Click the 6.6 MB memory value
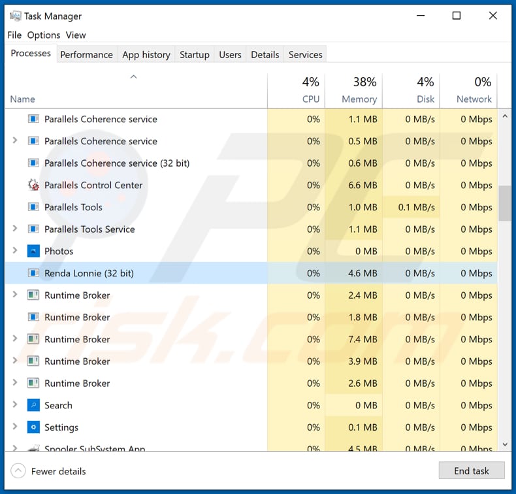This screenshot has height=494, width=516. [x=363, y=185]
